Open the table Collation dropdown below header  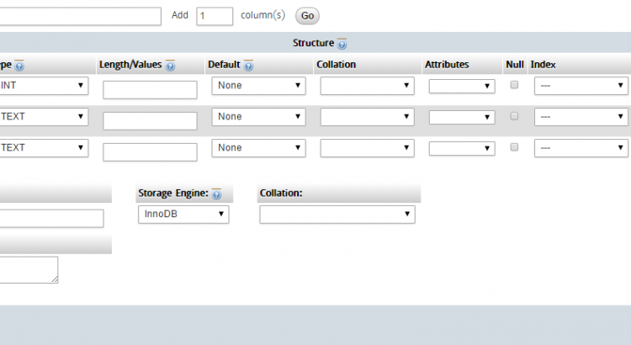click(x=337, y=215)
